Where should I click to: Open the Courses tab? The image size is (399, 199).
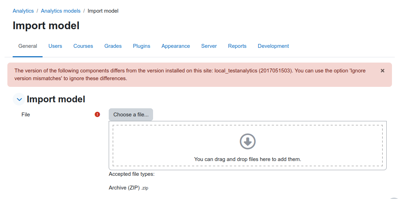coord(83,46)
